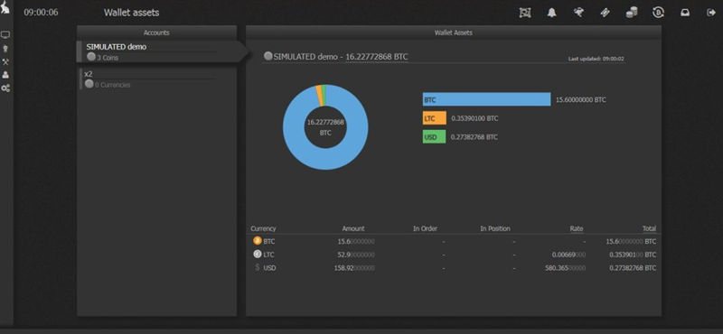Sort by the Total column header
Viewport: 723px width, 334px height.
(649, 228)
